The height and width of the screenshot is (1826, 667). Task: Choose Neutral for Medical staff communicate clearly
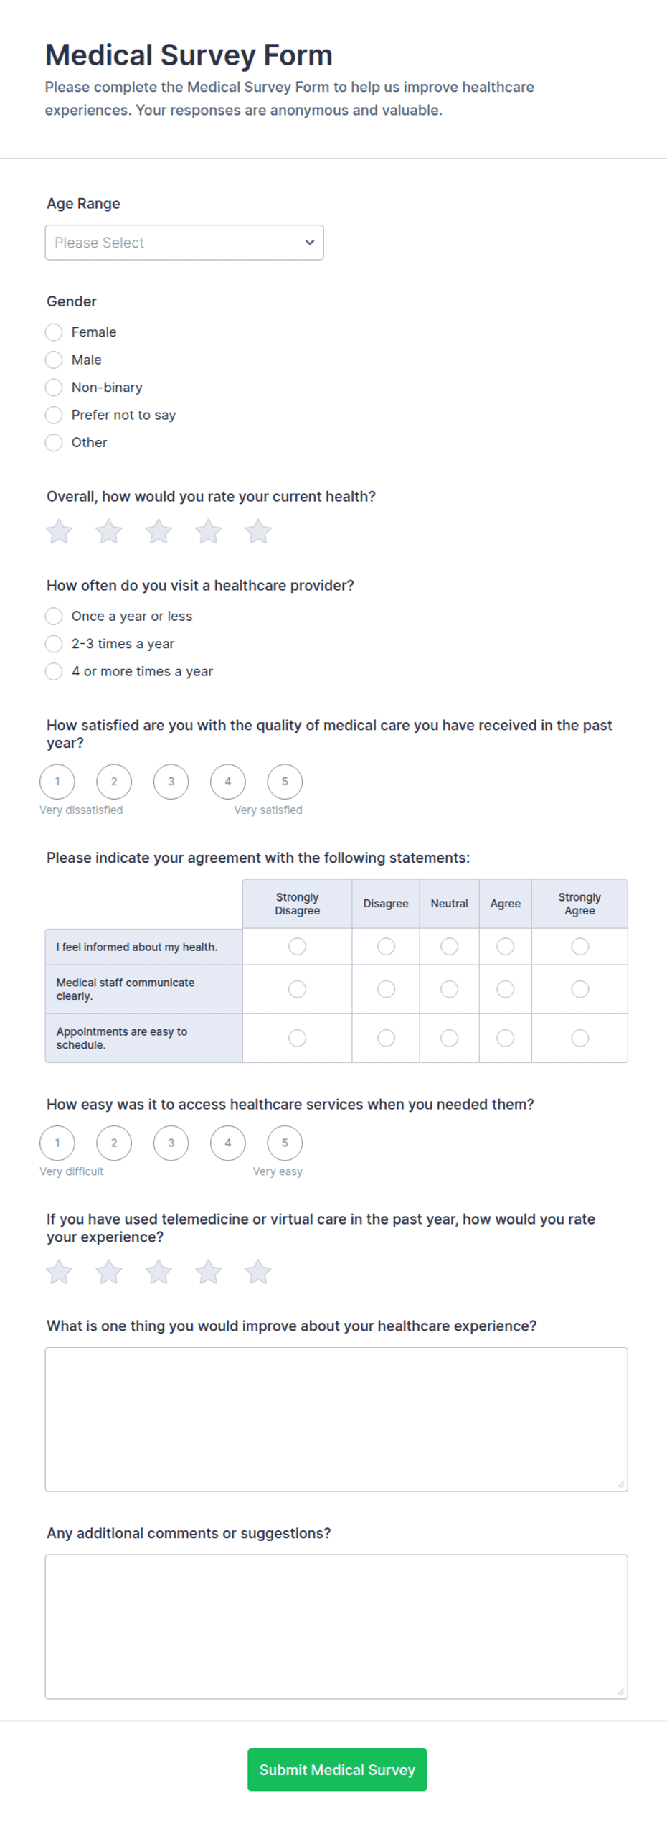click(x=449, y=989)
